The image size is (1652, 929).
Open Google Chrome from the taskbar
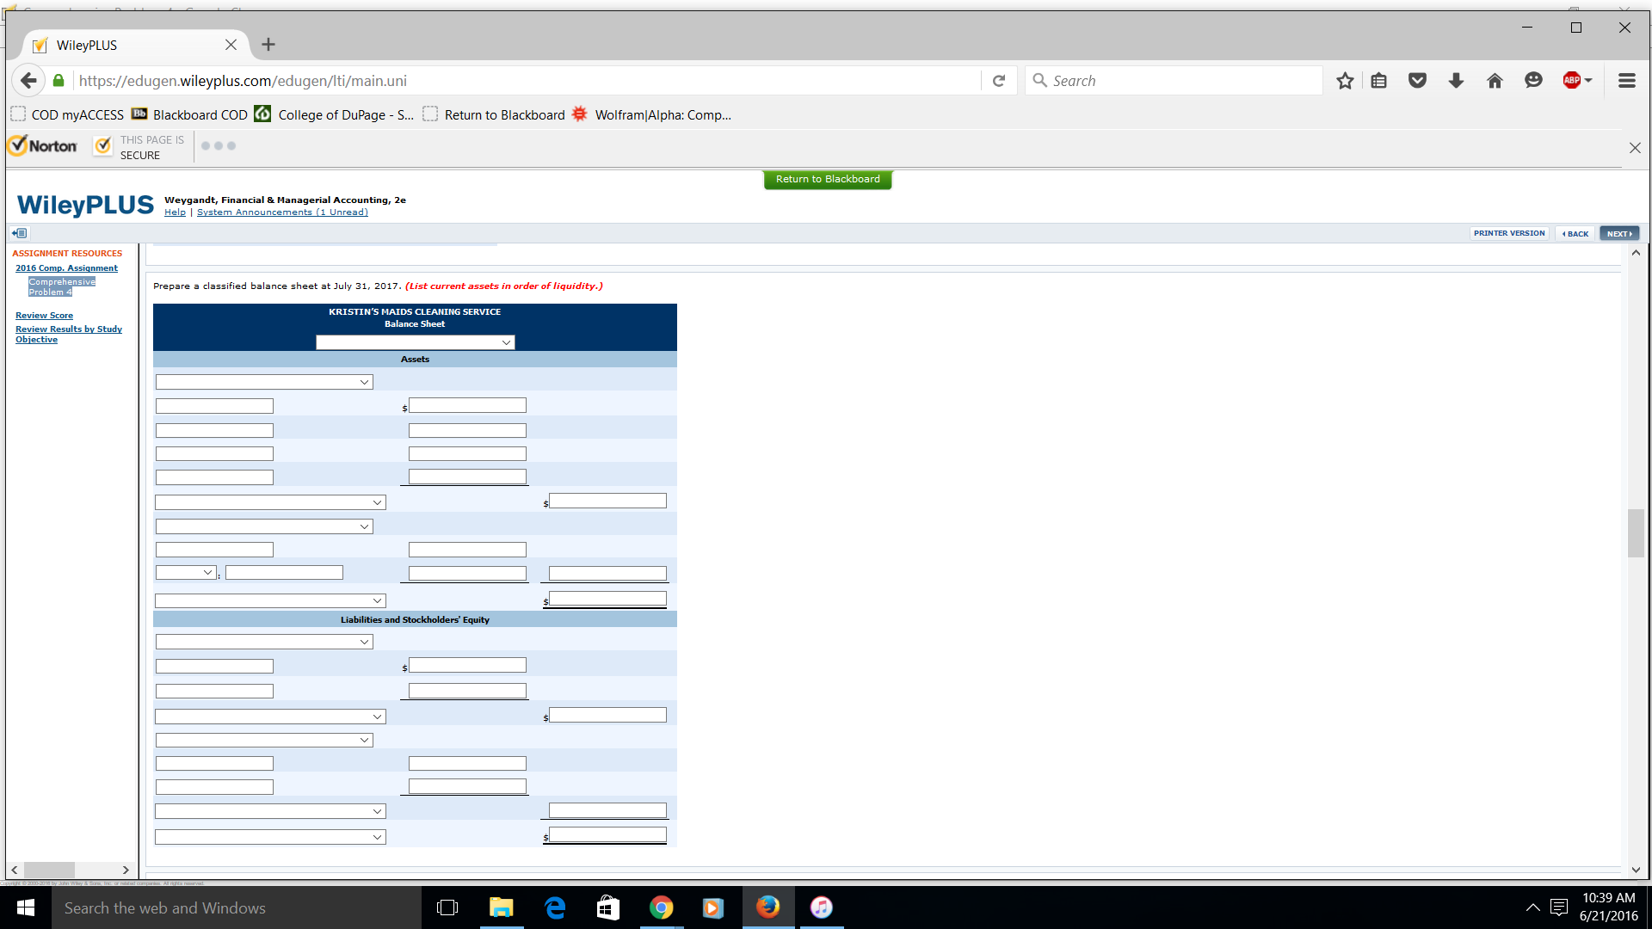coord(661,907)
